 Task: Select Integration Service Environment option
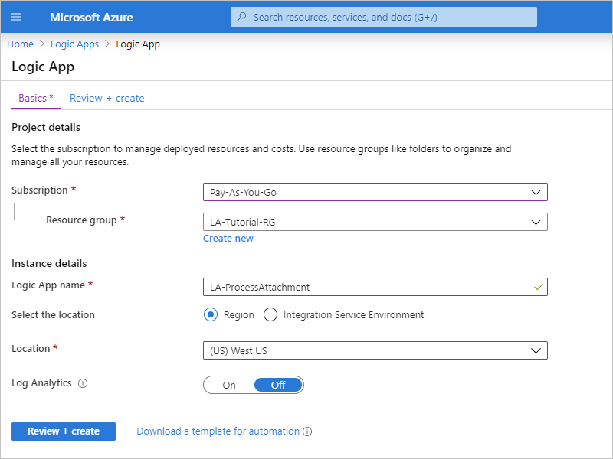click(x=270, y=314)
